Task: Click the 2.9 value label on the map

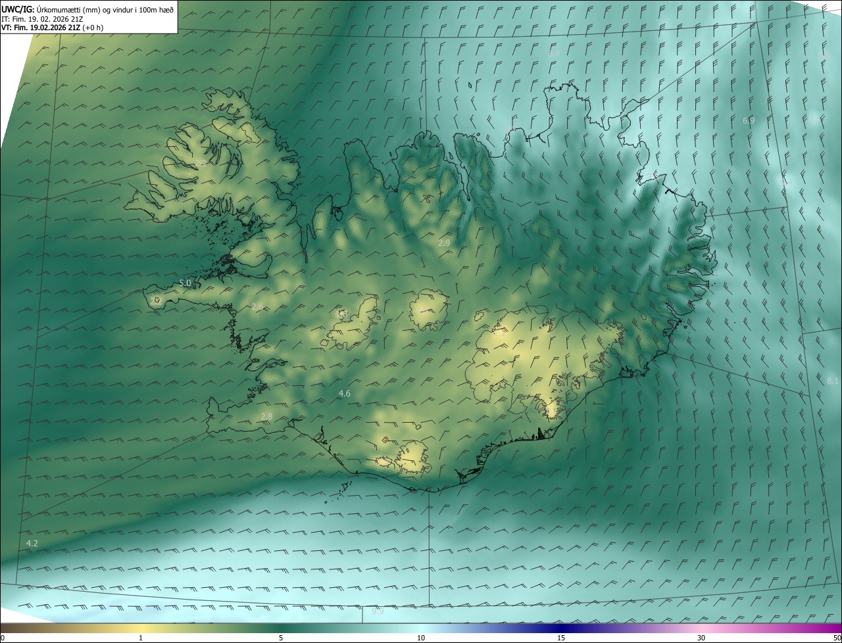Action: click(x=444, y=243)
